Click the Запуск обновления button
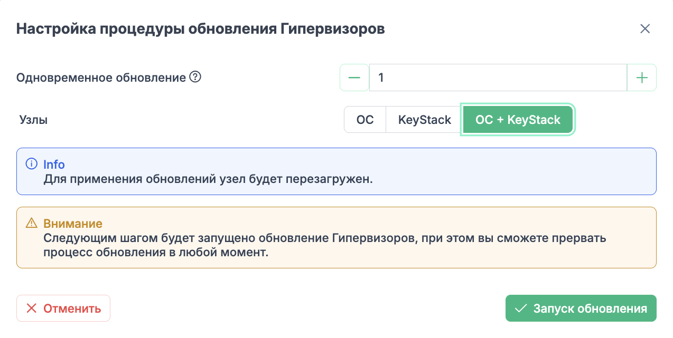673x338 pixels. pos(581,308)
